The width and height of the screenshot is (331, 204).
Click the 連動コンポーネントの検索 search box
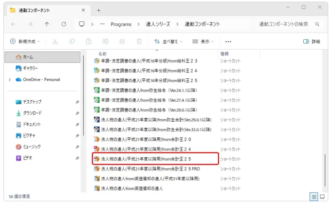(x=287, y=24)
